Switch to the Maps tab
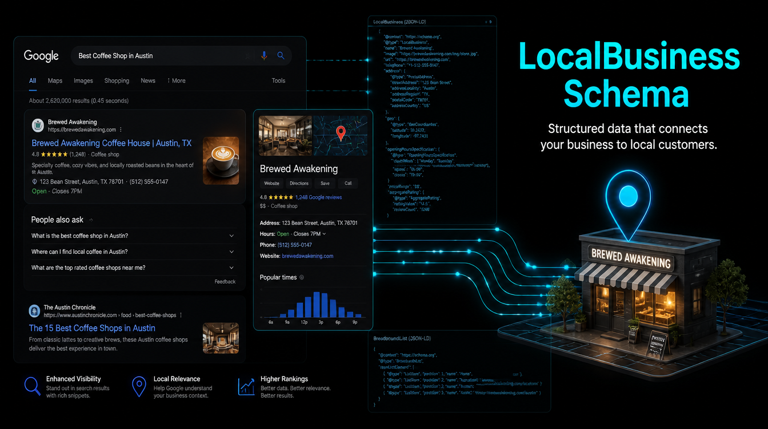The width and height of the screenshot is (768, 429). click(x=55, y=80)
